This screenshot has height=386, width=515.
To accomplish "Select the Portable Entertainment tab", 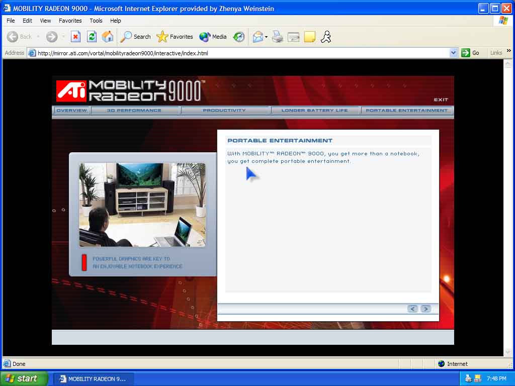I will (406, 110).
